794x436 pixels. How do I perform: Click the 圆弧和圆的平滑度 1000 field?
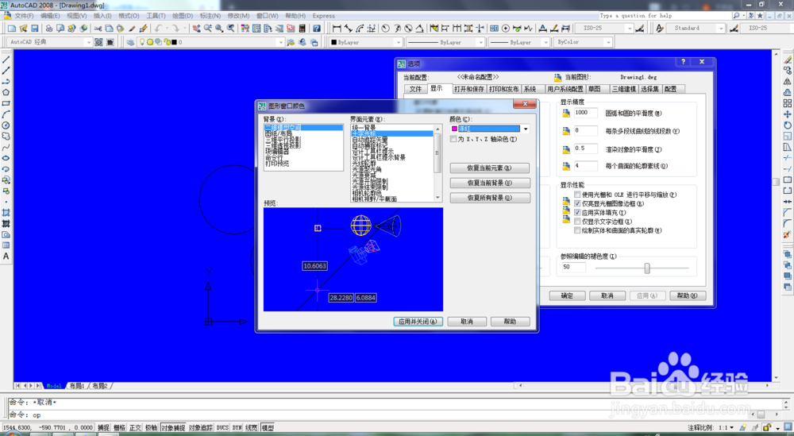pyautogui.click(x=585, y=113)
